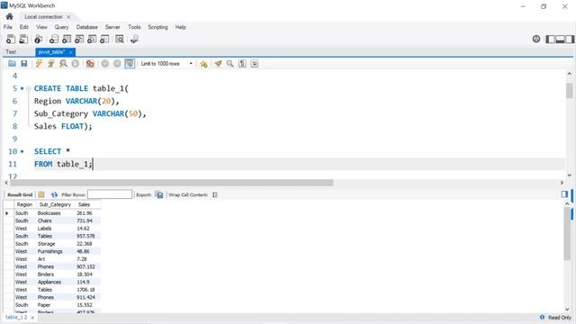This screenshot has width=576, height=324.
Task: Create a new stored procedure via toolbar icon
Action: pos(92,39)
